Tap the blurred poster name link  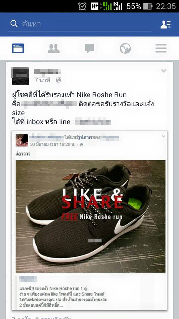[x=48, y=72]
